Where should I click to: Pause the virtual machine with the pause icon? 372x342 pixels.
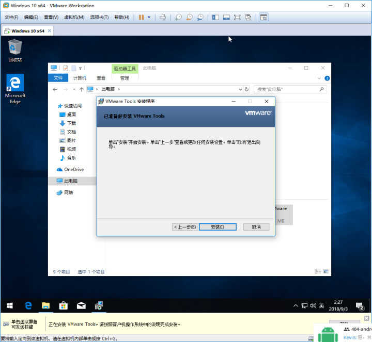(x=141, y=18)
